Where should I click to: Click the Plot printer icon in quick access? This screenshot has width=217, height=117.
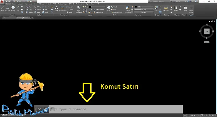click(x=17, y=1)
